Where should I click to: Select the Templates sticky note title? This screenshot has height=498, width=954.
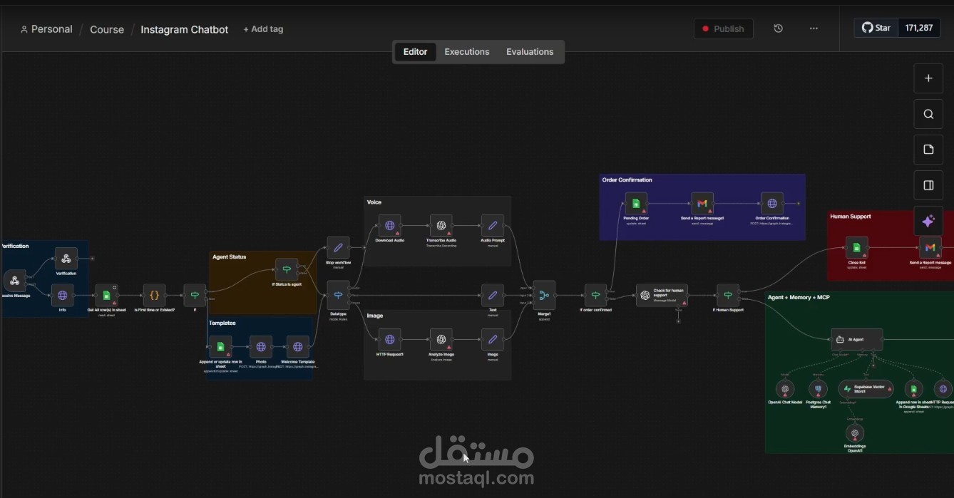(222, 323)
